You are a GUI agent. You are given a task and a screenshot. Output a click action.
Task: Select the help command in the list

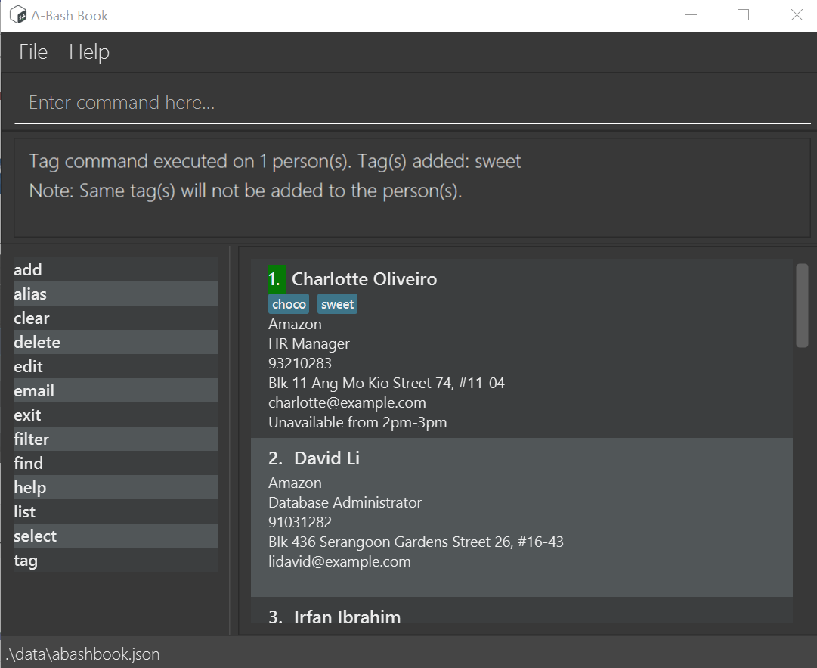(x=115, y=488)
